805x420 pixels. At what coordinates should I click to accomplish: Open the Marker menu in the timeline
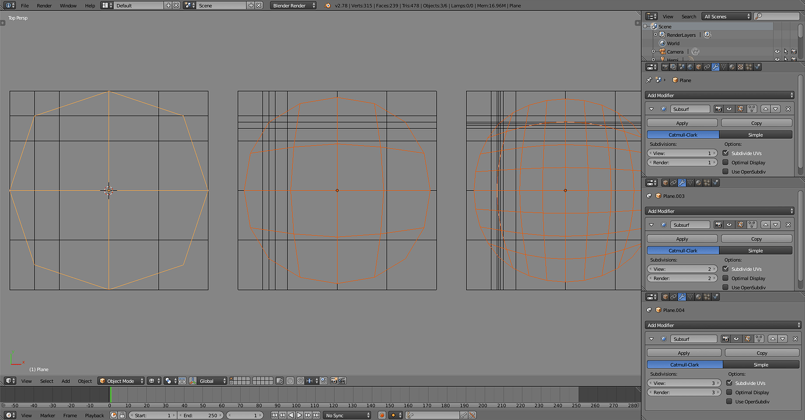(x=48, y=415)
